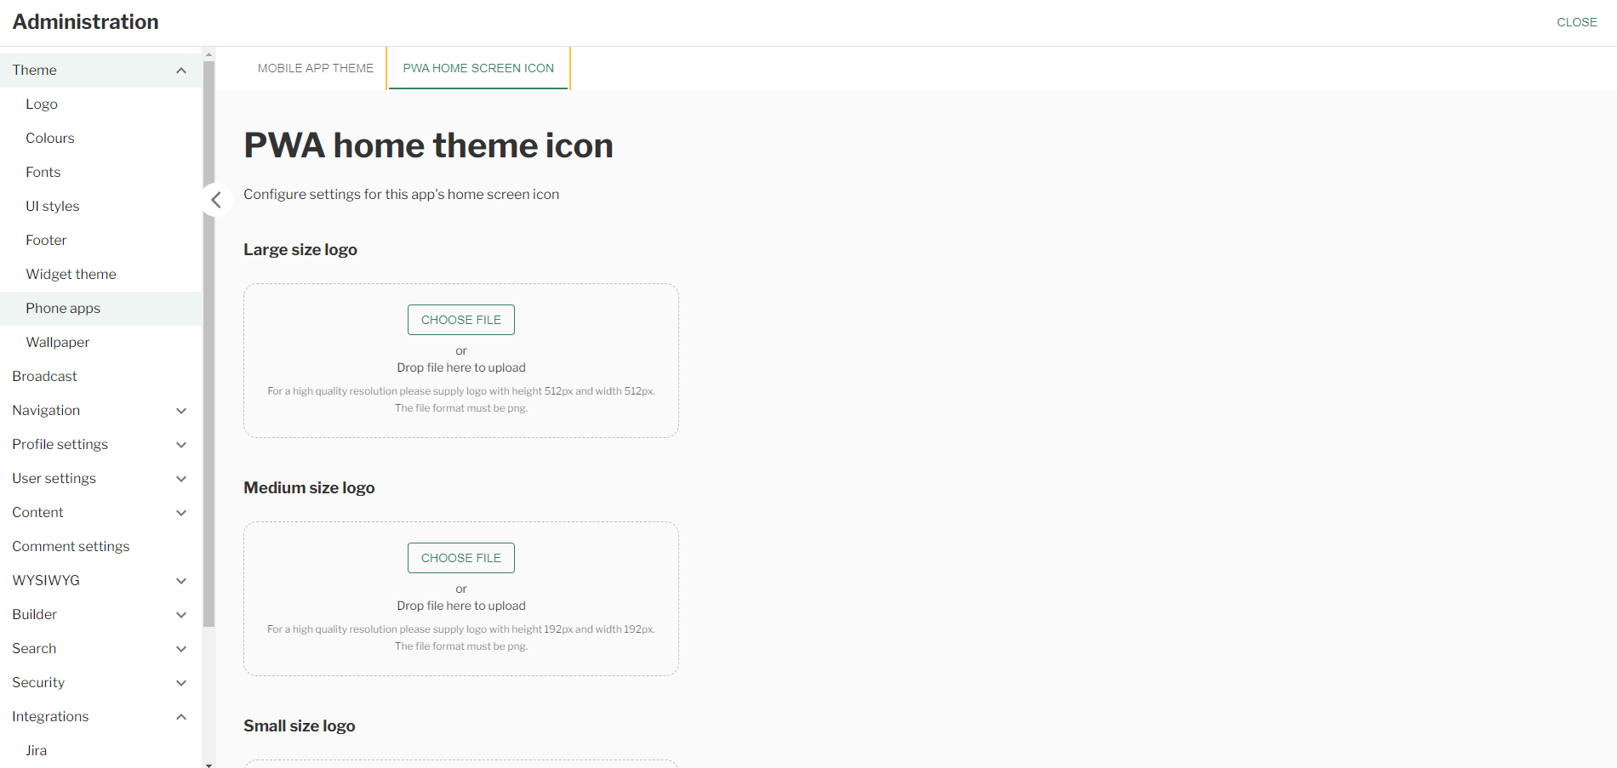Collapse the Integrations section chevron

(x=181, y=717)
